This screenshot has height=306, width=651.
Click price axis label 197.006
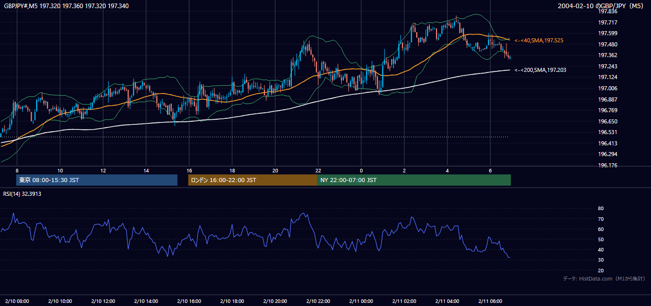coord(607,88)
